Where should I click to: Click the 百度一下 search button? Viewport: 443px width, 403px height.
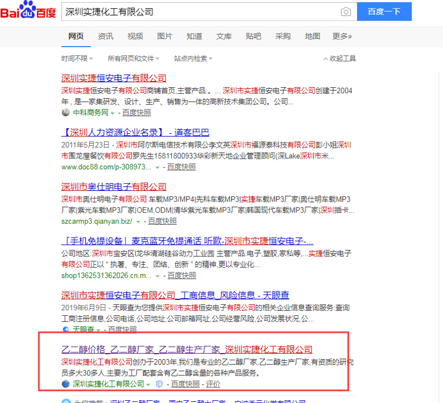[x=384, y=12]
